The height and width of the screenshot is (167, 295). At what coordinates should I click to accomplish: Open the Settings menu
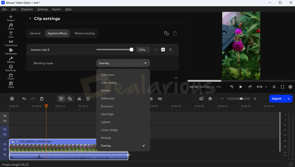pyautogui.click(x=43, y=9)
